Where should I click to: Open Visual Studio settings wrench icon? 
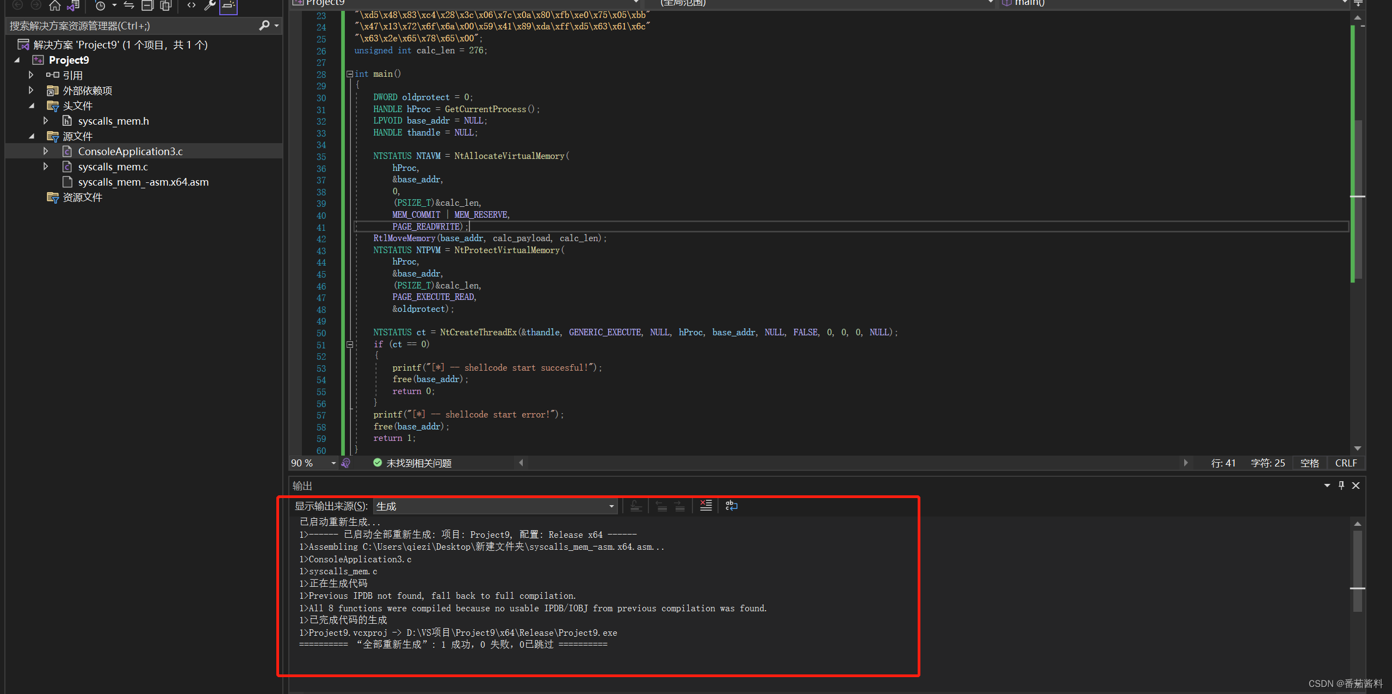pyautogui.click(x=209, y=5)
